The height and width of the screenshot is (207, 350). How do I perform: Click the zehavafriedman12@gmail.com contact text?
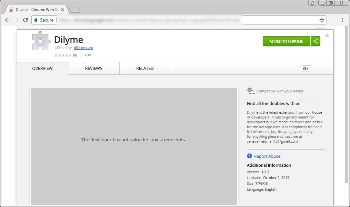[272, 142]
